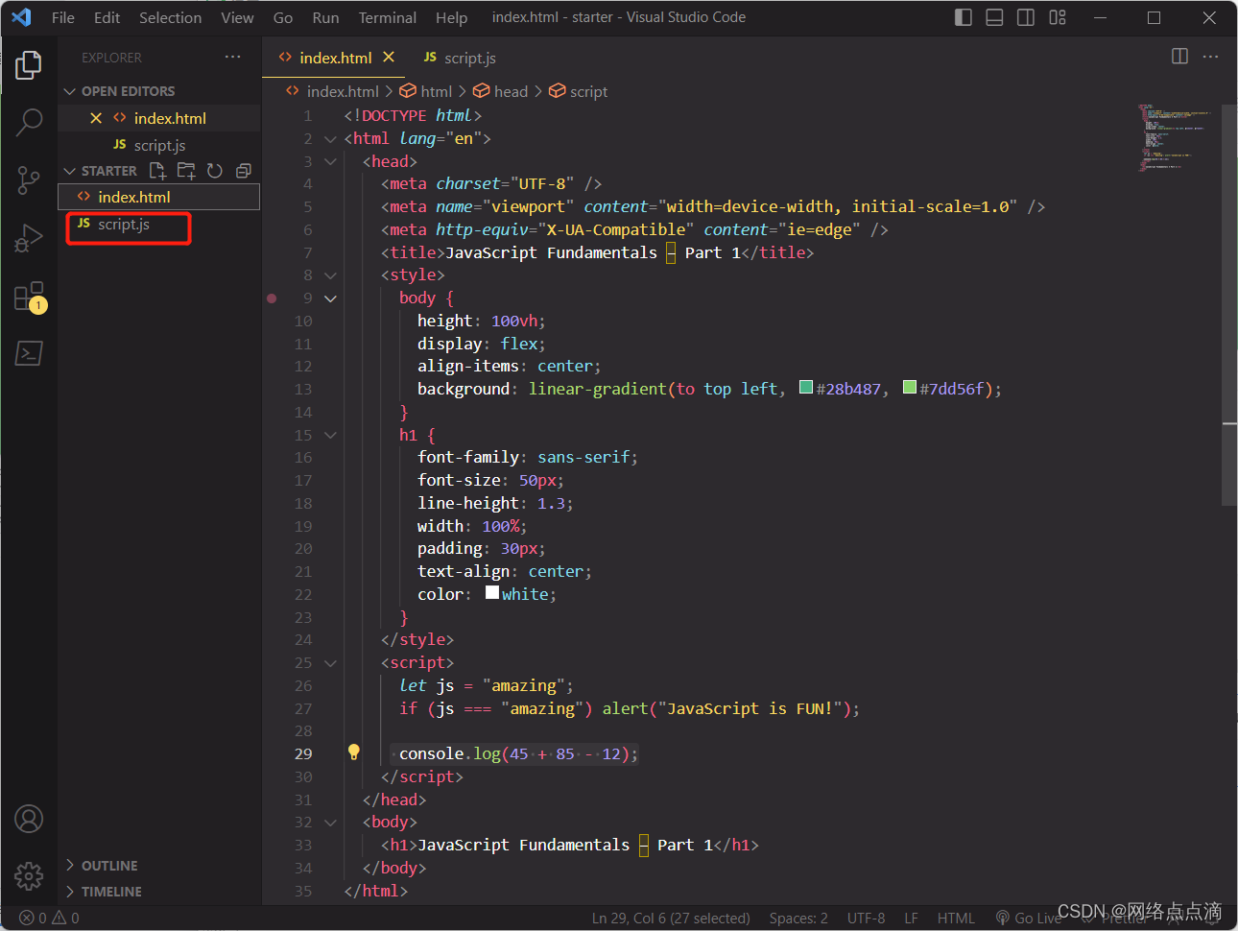The width and height of the screenshot is (1238, 931).
Task: Open Explorer views and more actions menu
Action: (x=233, y=58)
